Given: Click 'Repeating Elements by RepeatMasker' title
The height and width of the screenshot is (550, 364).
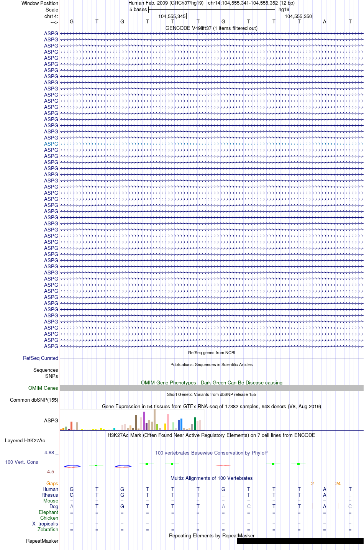Looking at the screenshot, I should point(212,535).
